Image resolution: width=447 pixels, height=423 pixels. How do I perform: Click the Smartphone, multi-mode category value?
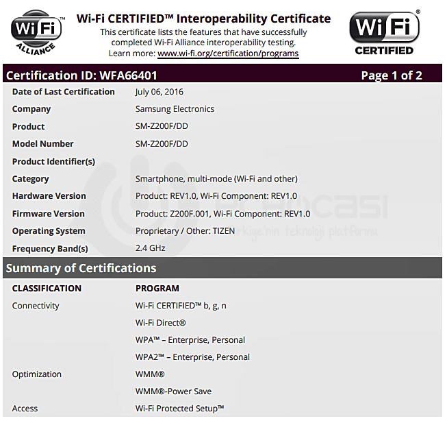point(216,179)
